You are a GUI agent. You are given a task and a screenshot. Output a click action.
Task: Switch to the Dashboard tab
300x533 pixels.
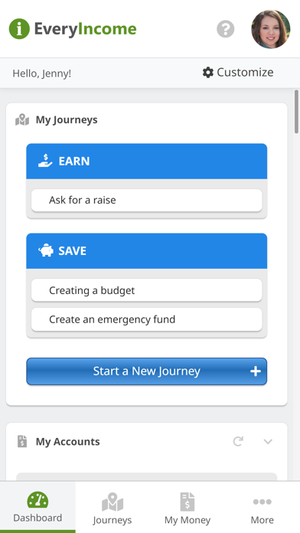click(37, 506)
